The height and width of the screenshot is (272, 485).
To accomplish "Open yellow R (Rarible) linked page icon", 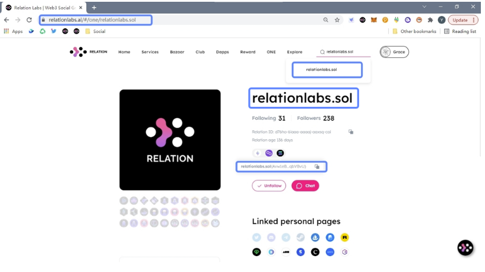I will click(344, 237).
